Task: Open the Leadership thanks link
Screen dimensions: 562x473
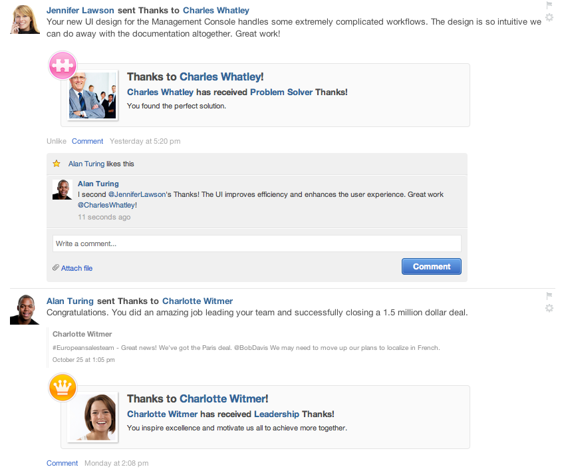Action: [x=276, y=414]
